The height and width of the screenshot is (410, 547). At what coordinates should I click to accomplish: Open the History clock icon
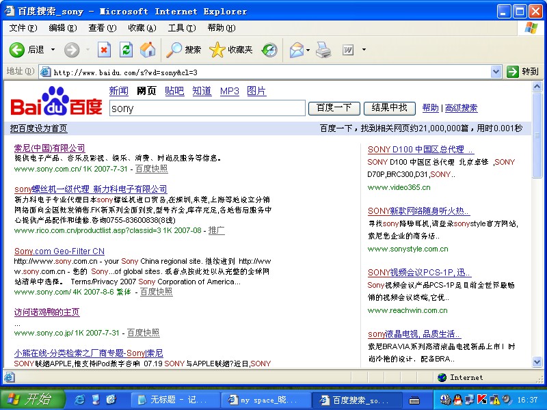(269, 50)
